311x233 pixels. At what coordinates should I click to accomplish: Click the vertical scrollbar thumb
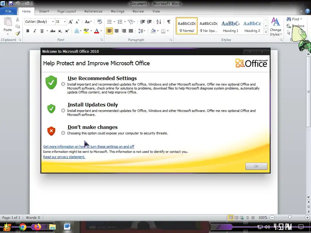pos(309,92)
